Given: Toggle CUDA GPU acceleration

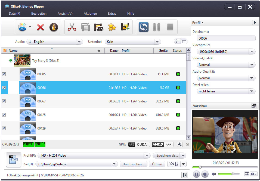Looking at the screenshot, I should coord(139,144).
